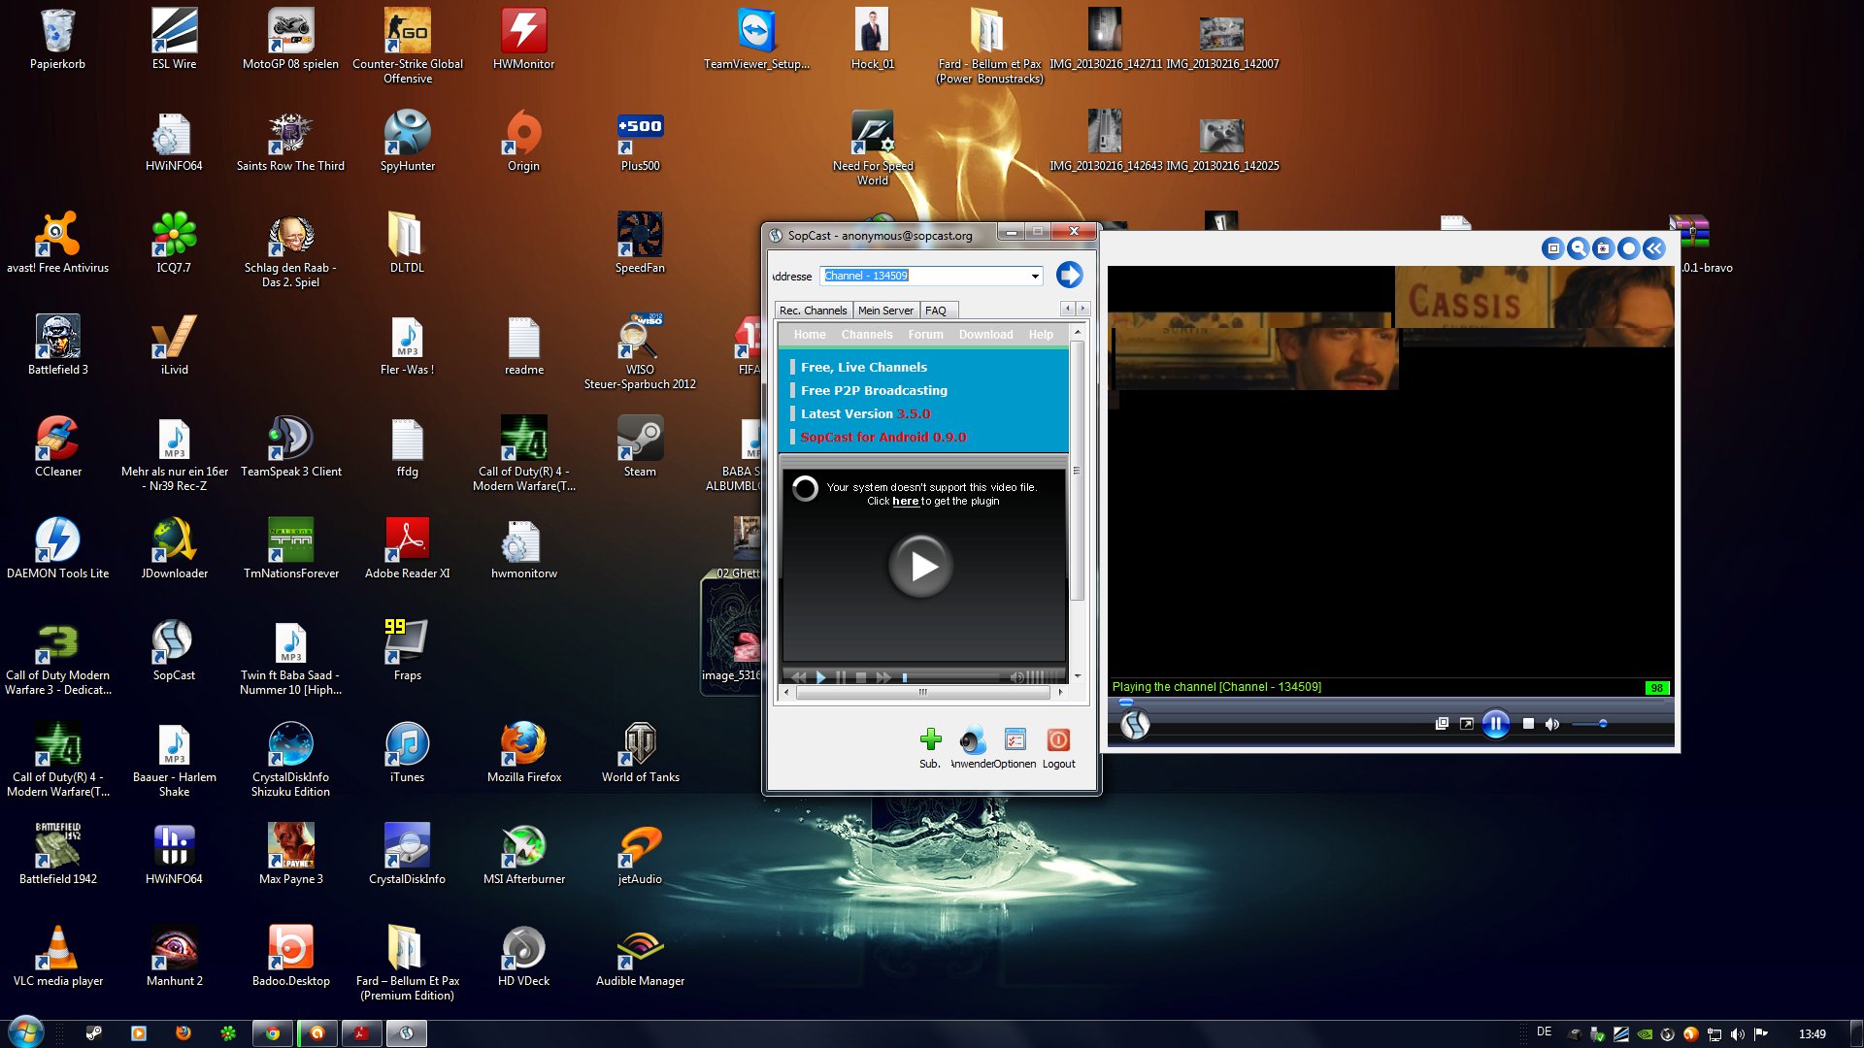The height and width of the screenshot is (1048, 1864).
Task: Click the tab scroll right arrow
Action: pyautogui.click(x=1083, y=309)
